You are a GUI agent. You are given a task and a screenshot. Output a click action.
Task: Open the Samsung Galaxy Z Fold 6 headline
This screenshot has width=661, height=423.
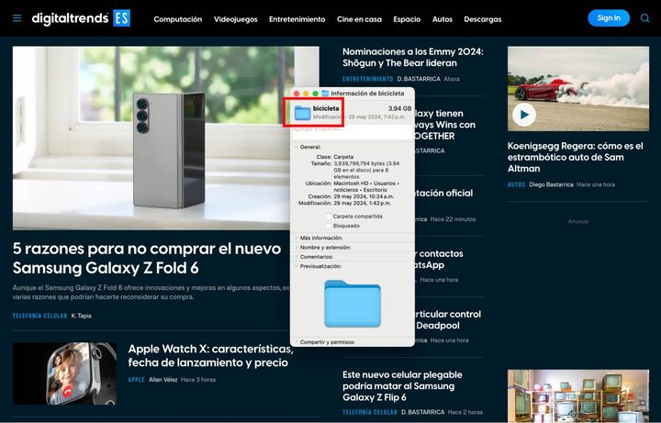[x=147, y=258]
